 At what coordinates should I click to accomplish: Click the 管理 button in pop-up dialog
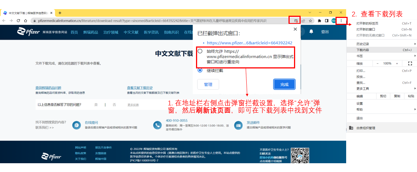click(x=208, y=84)
